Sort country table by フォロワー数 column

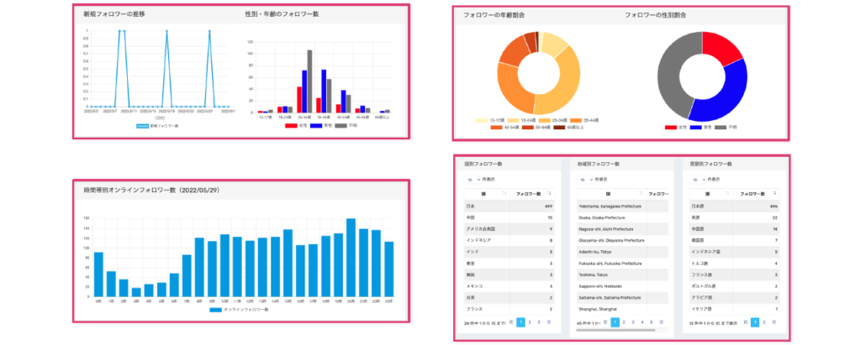(549, 193)
